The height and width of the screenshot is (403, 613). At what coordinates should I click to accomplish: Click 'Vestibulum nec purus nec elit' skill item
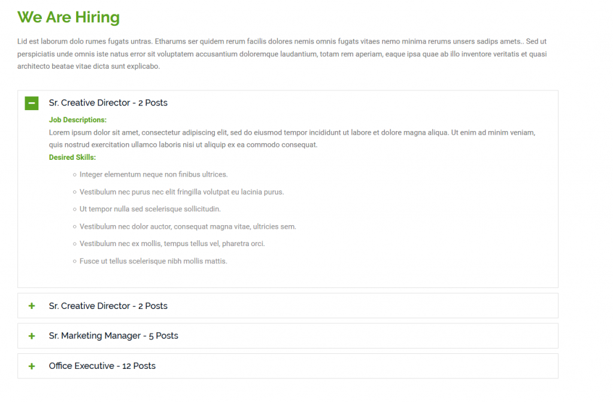(x=181, y=192)
